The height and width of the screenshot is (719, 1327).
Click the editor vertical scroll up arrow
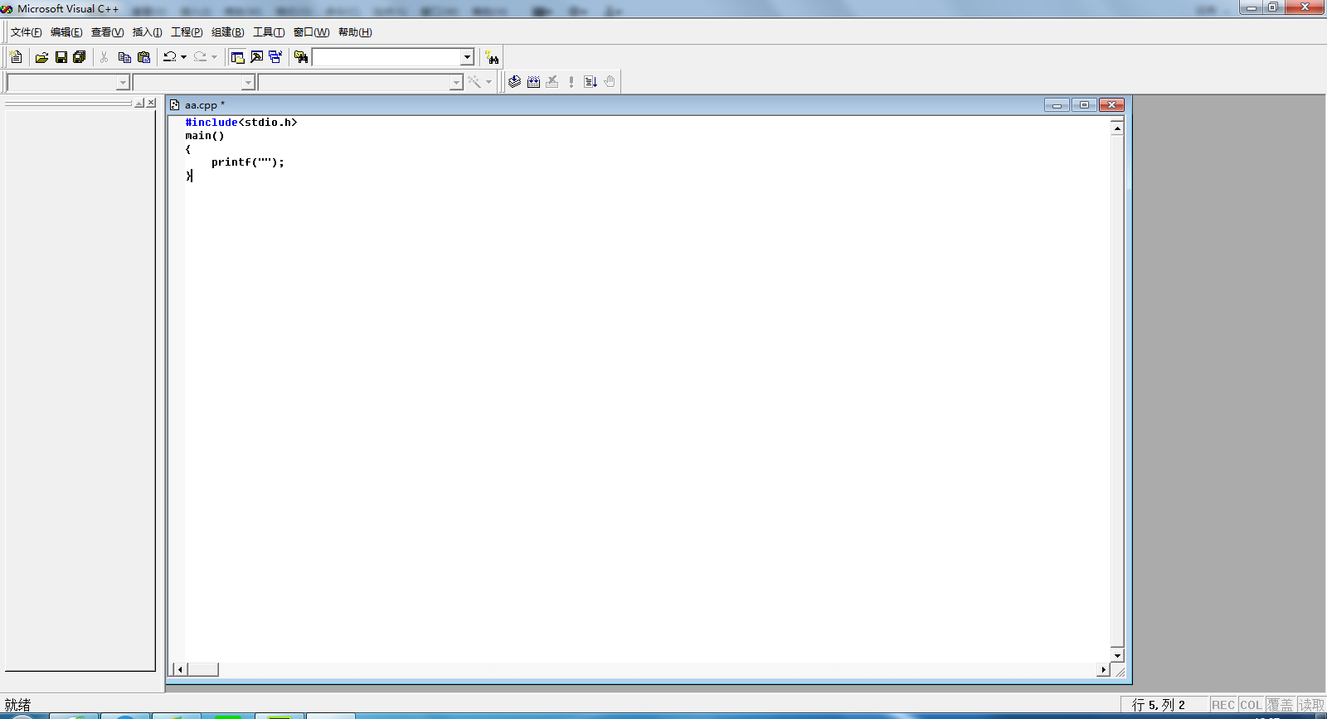pyautogui.click(x=1117, y=128)
